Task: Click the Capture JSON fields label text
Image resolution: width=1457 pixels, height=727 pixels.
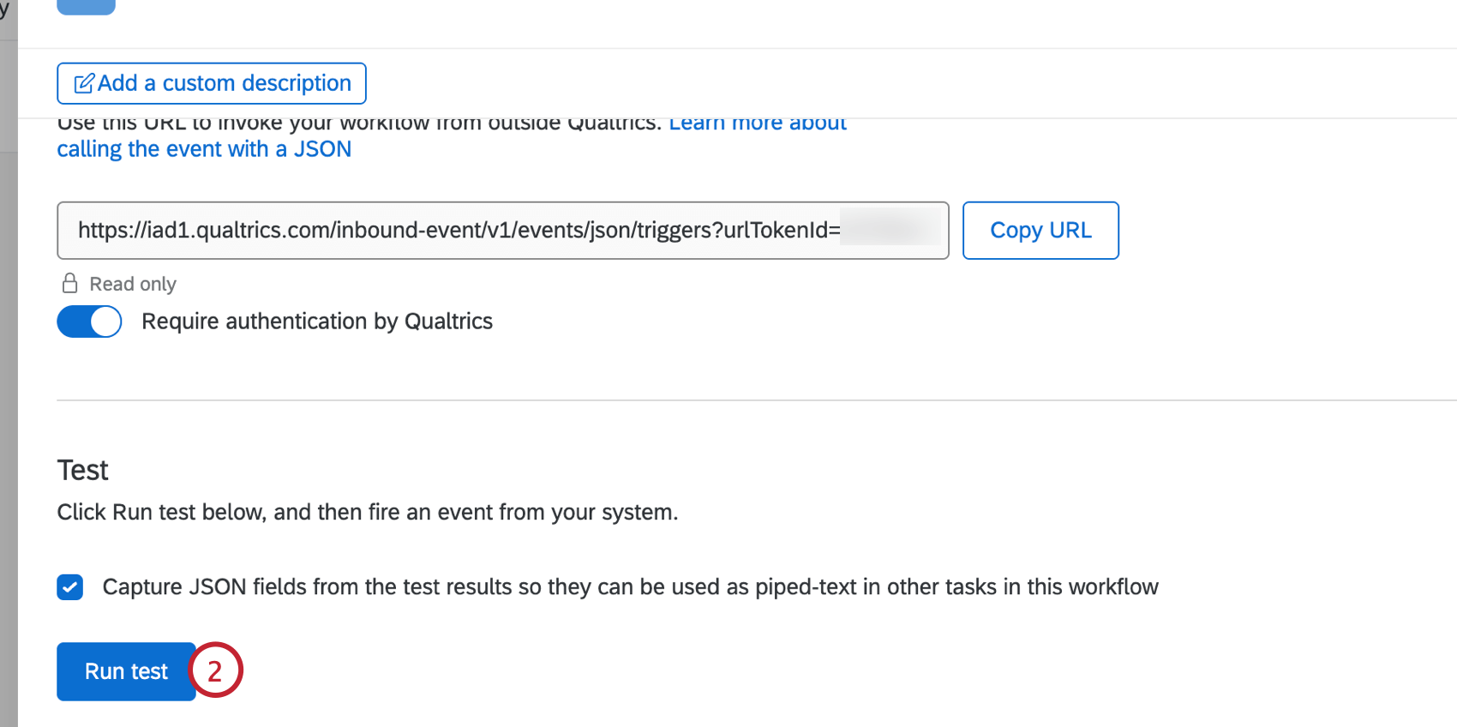Action: click(x=630, y=587)
